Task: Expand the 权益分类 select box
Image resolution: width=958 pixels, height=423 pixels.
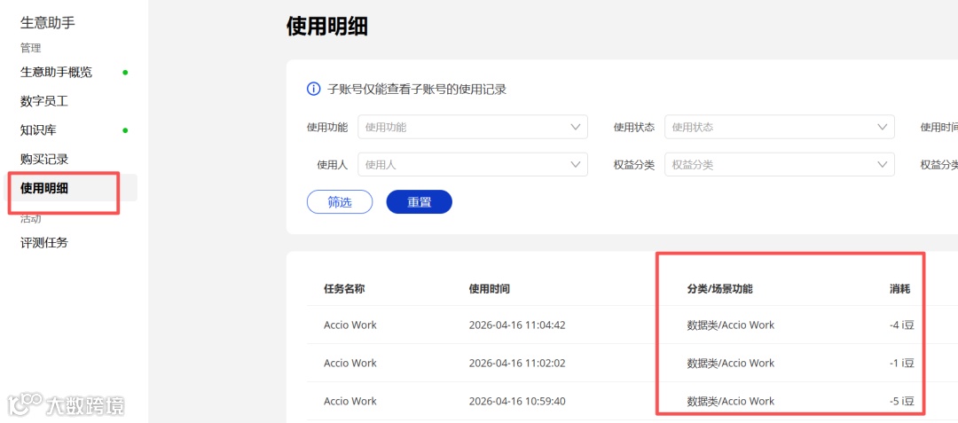Action: 780,165
